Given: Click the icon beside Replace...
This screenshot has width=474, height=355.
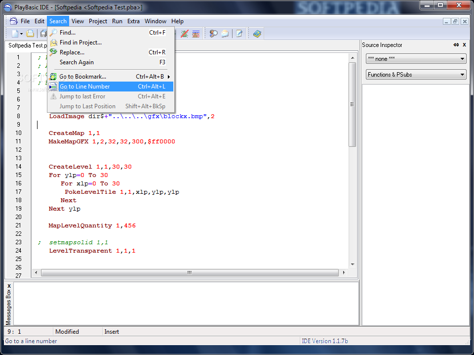Looking at the screenshot, I should pyautogui.click(x=53, y=52).
